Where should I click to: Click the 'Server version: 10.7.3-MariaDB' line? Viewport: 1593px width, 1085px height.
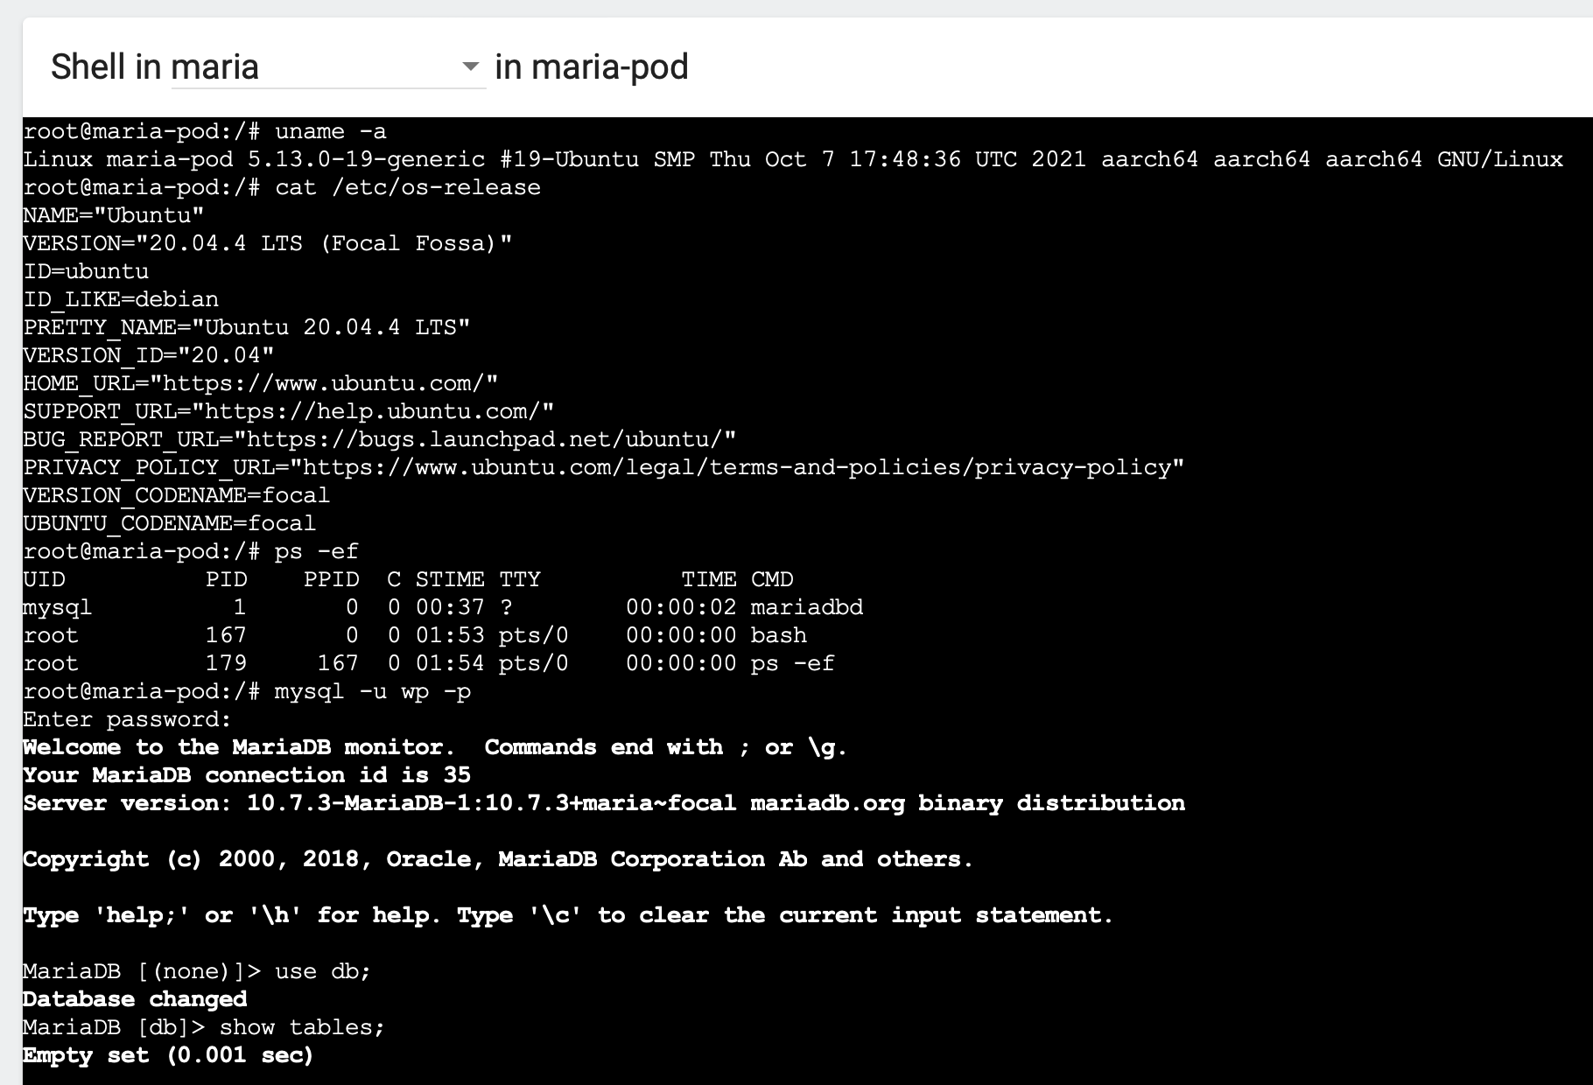coord(603,803)
